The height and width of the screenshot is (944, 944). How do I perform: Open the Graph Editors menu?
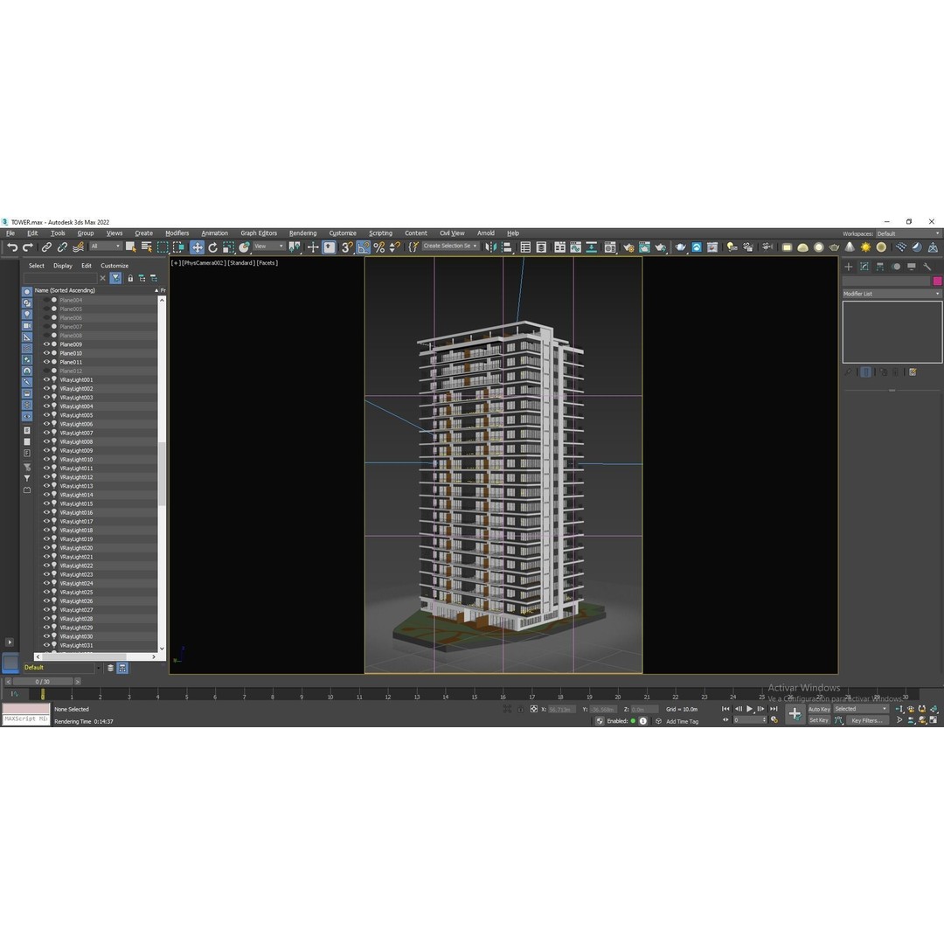pyautogui.click(x=259, y=233)
